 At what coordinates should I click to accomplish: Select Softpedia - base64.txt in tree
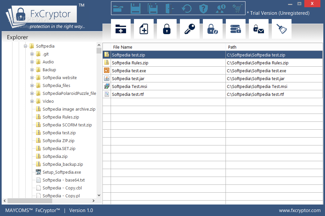(x=64, y=180)
